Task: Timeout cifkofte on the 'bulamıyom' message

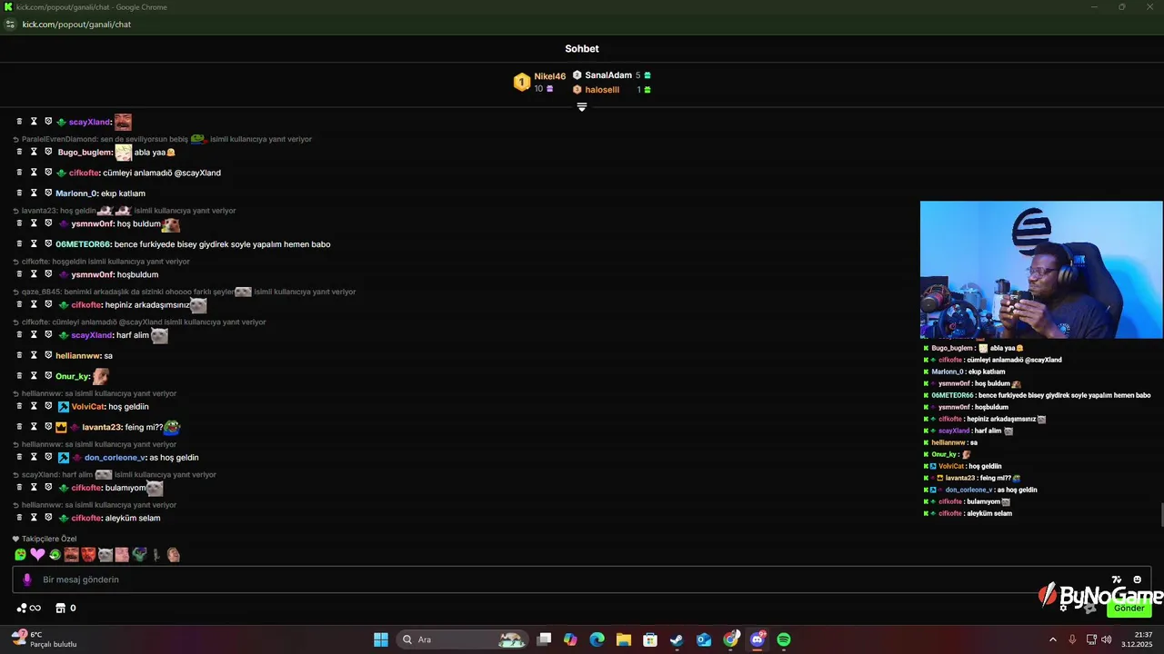Action: click(34, 487)
